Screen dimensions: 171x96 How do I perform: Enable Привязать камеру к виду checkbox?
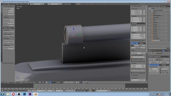[132, 61]
